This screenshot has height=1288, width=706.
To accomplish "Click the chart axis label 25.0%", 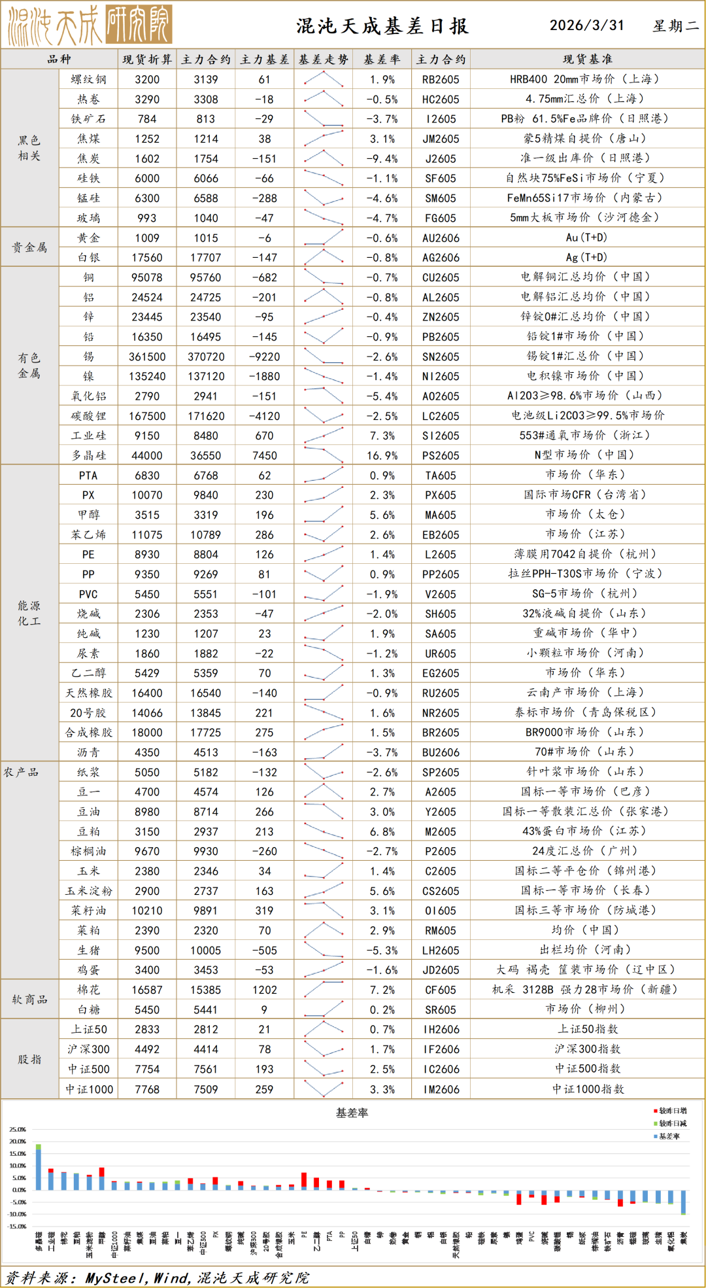I will coord(17,1130).
